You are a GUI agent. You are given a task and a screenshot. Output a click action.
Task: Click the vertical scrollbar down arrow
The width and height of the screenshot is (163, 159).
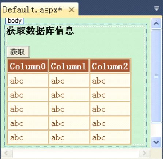156,142
